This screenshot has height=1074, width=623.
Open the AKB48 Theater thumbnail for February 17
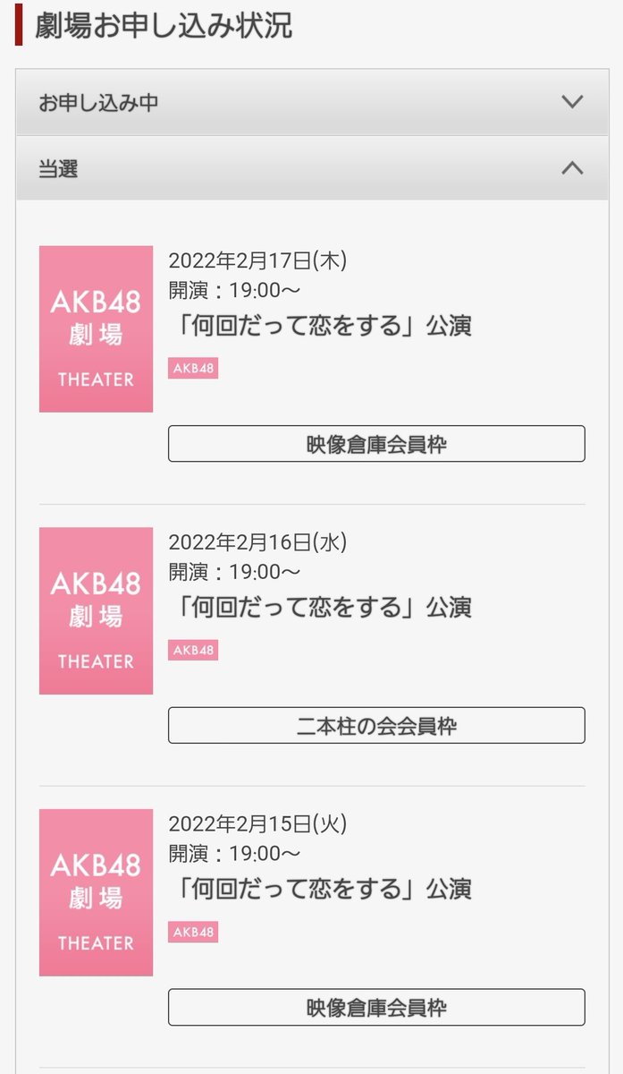pyautogui.click(x=96, y=328)
